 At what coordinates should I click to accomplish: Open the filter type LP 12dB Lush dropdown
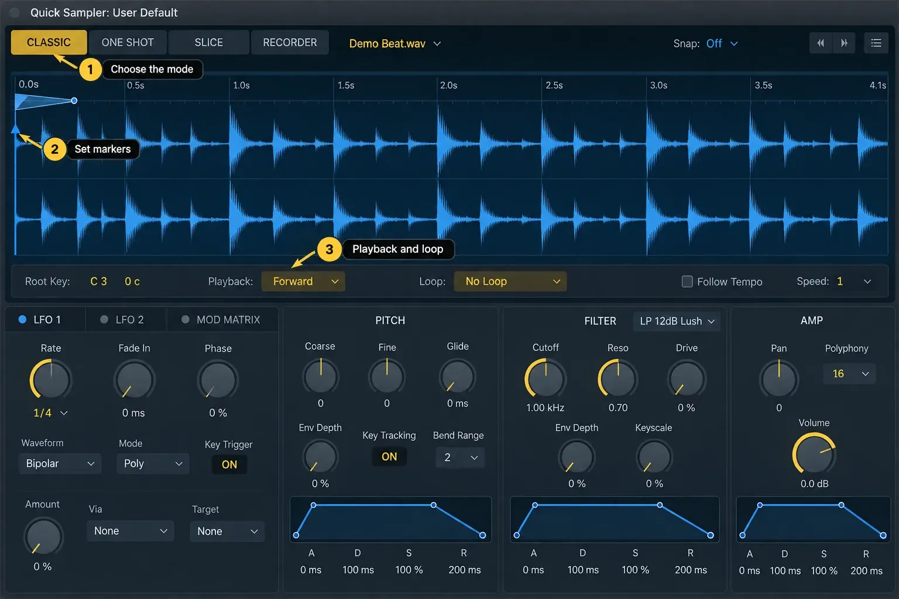[x=677, y=321]
